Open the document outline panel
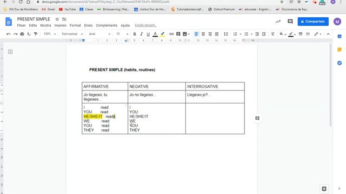The image size is (346, 194). [x=10, y=52]
